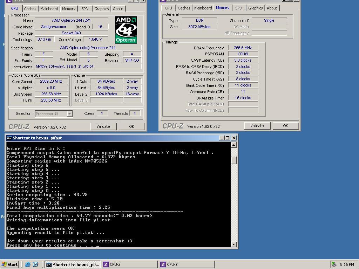Image resolution: width=359 pixels, height=269 pixels.
Task: Click the Series computing time console line
Action: [47, 195]
